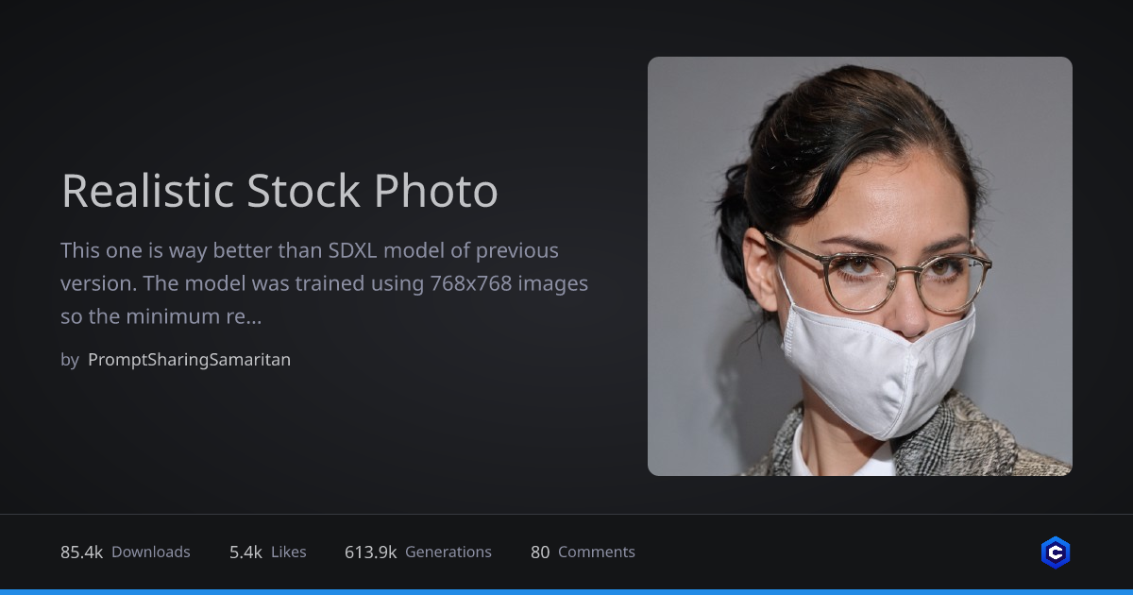Click the 5.4k likes count

point(245,552)
